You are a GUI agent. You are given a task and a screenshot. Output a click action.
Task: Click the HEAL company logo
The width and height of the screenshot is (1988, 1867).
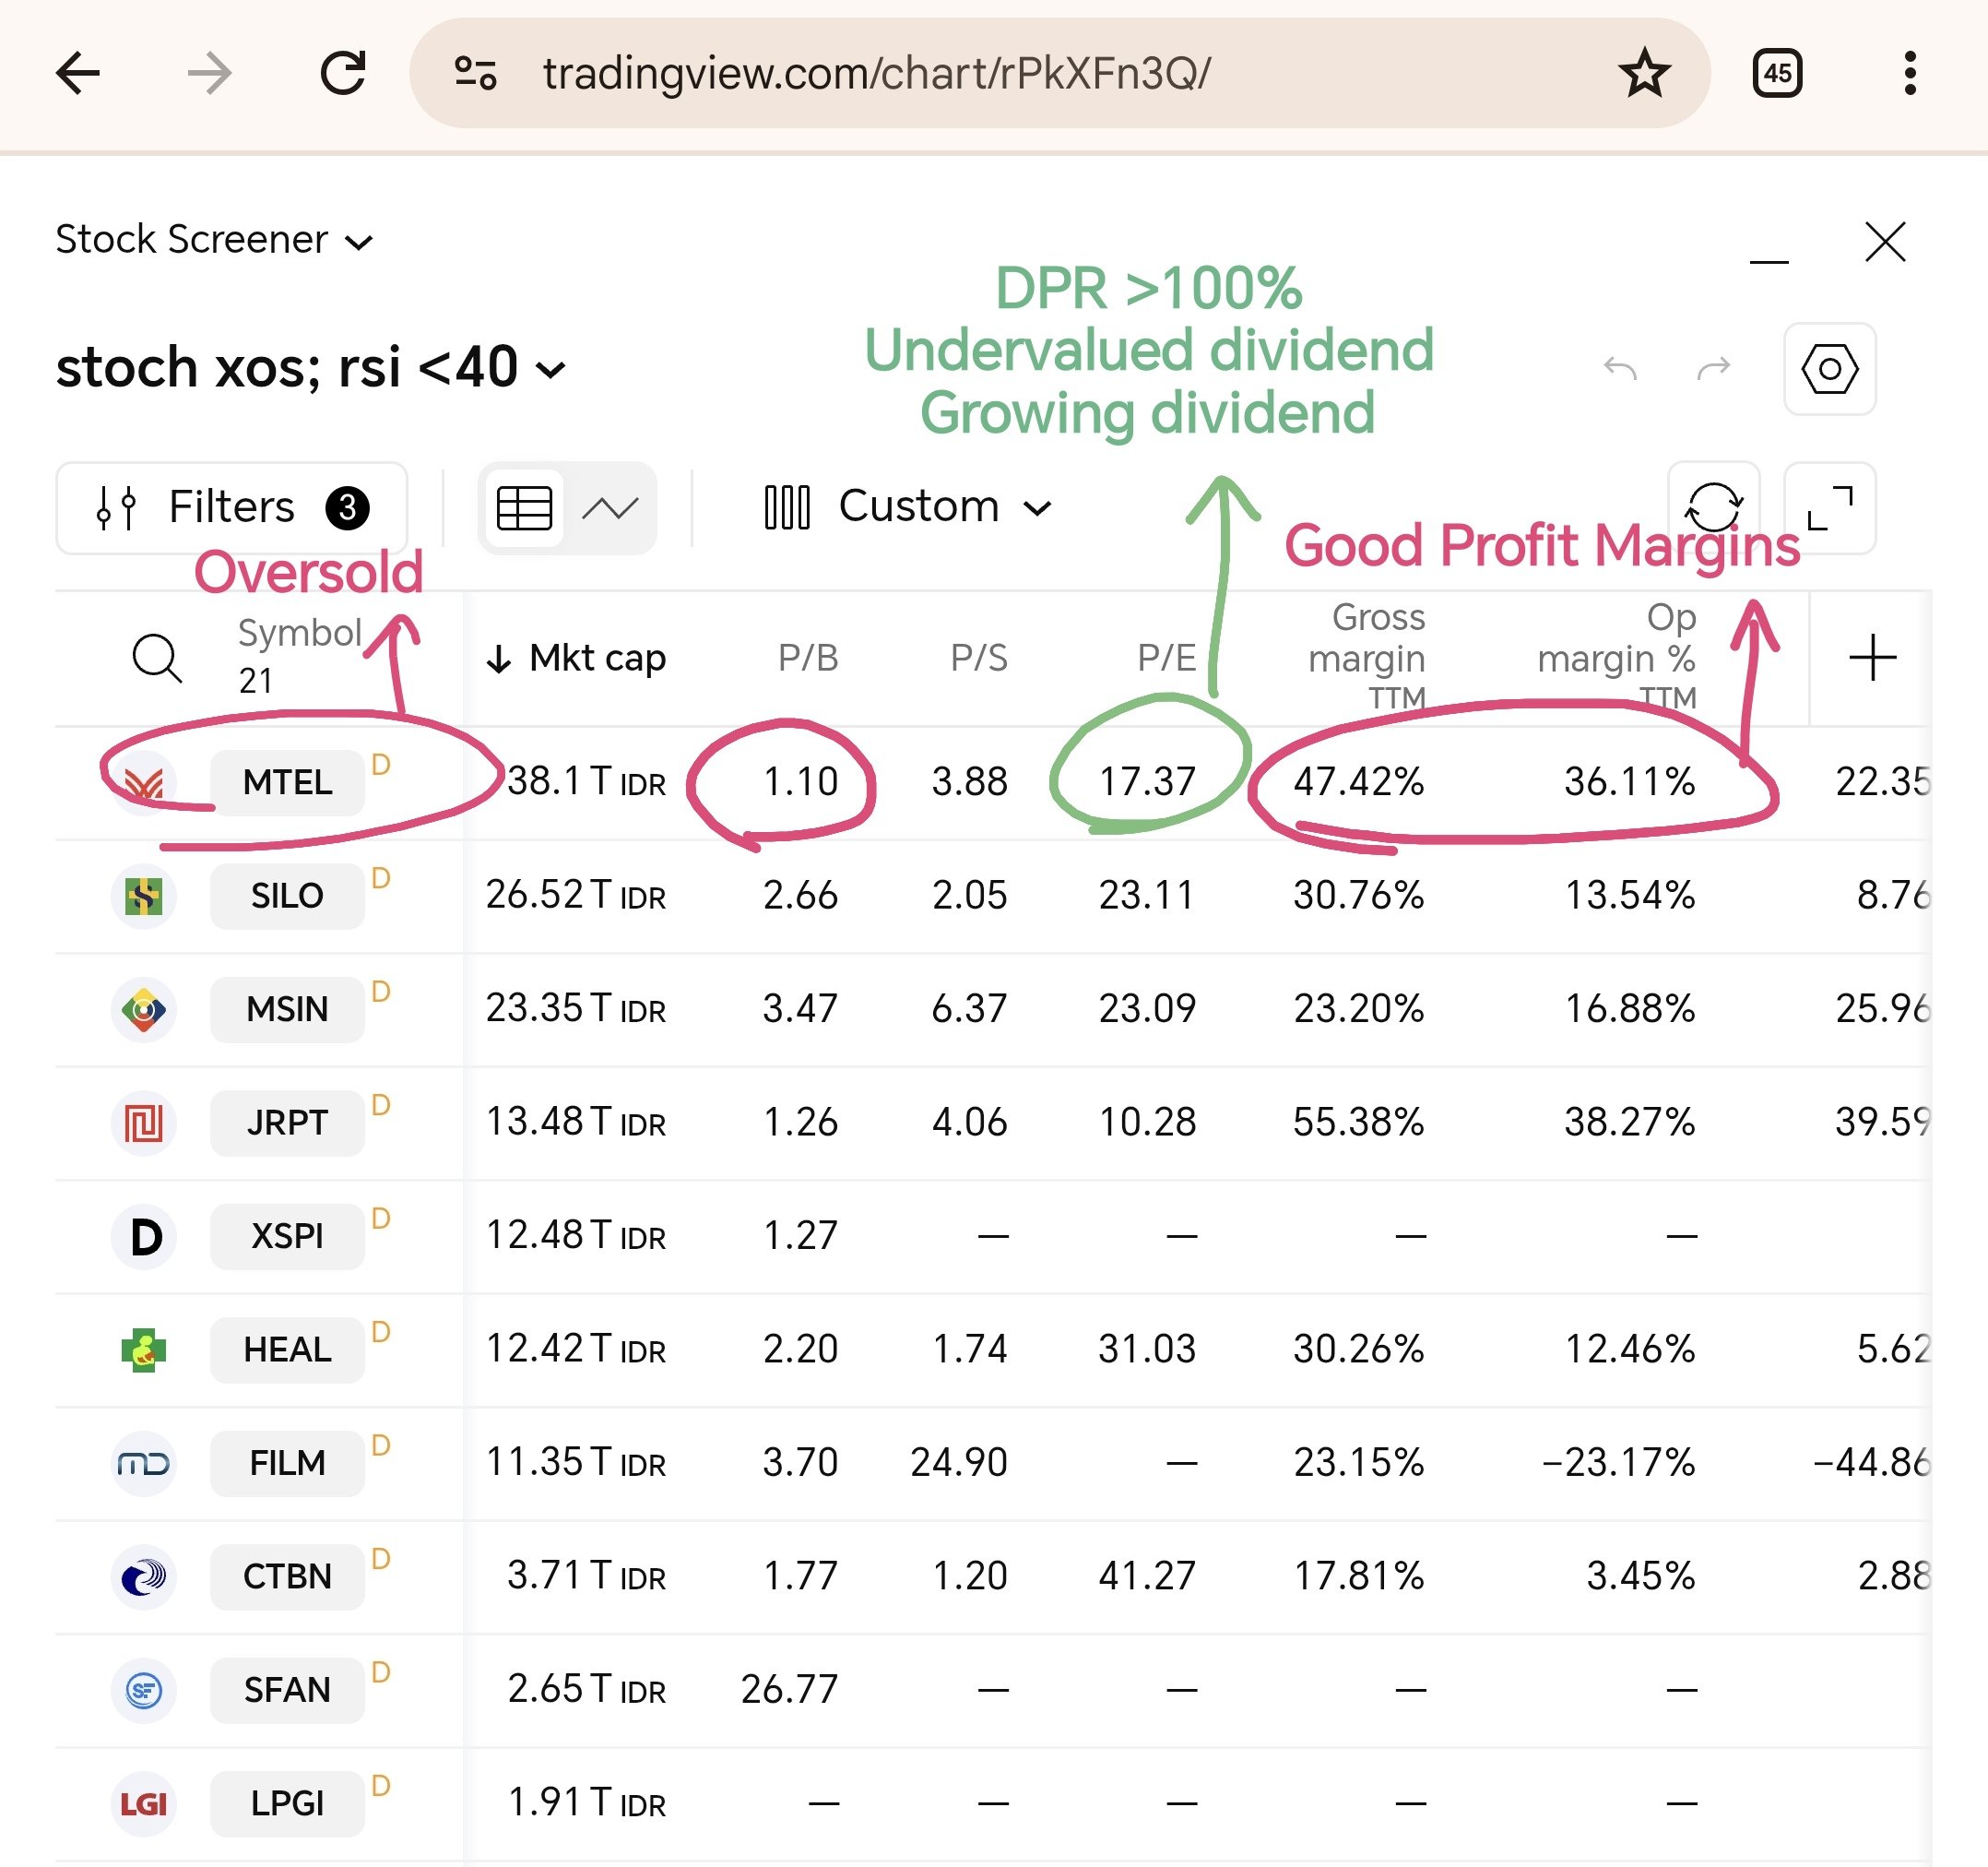click(x=144, y=1350)
